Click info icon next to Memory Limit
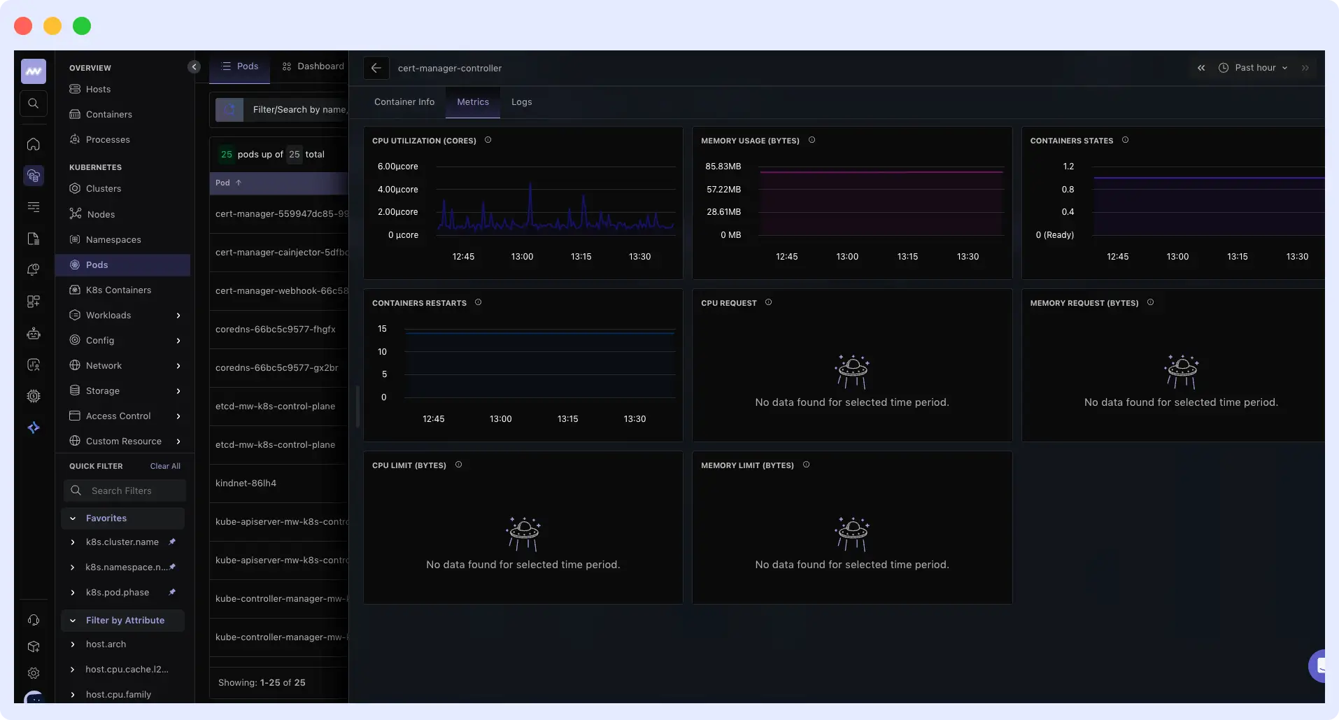 806,465
